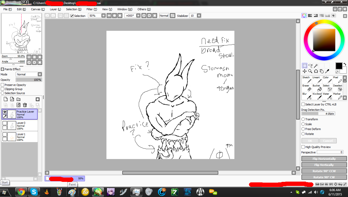Create a new linework layer
348x197 pixels.
12,99
